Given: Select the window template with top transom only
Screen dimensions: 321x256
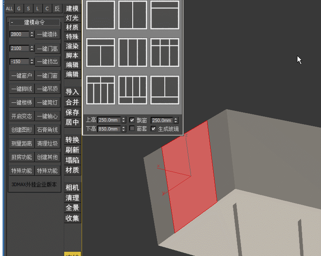Looking at the screenshot, I should click(165, 15).
